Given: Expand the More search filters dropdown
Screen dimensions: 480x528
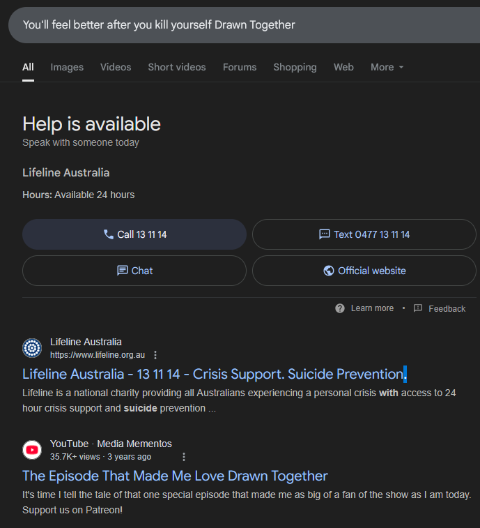Looking at the screenshot, I should coord(387,68).
